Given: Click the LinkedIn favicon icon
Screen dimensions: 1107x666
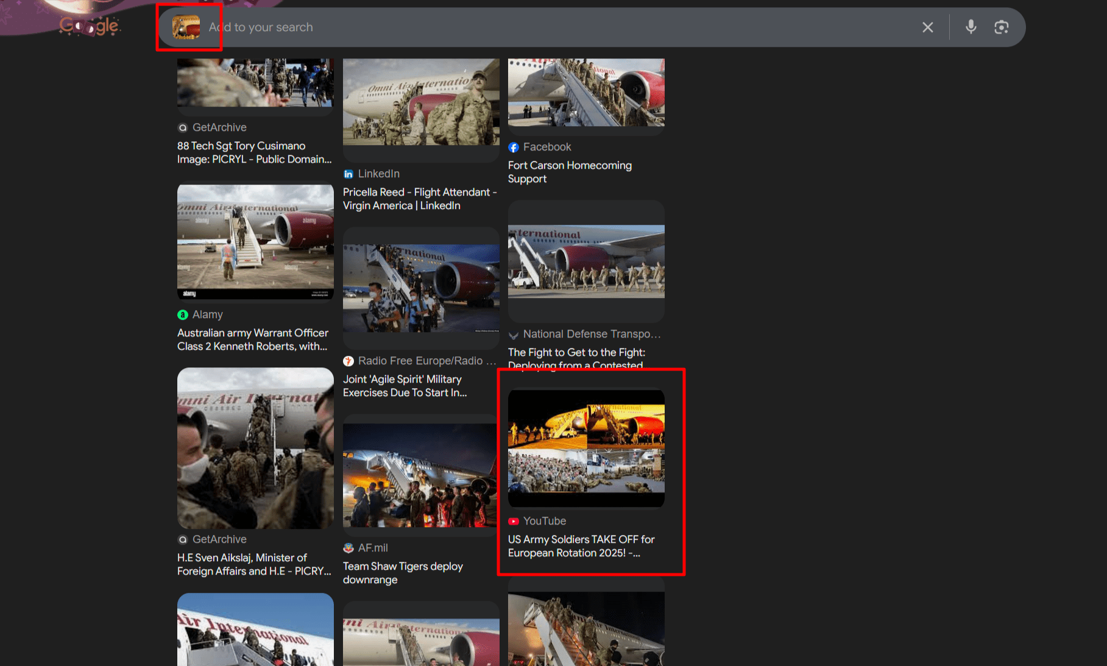Looking at the screenshot, I should (x=348, y=174).
